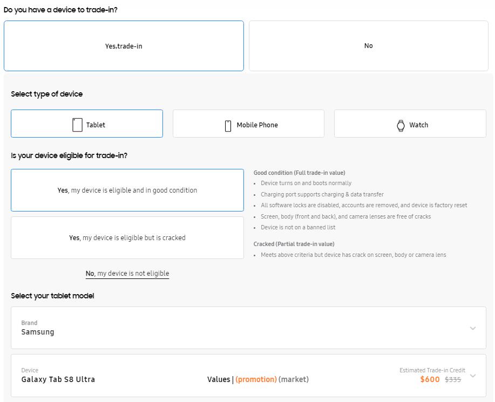Viewport: 495px width, 402px height.
Task: Click the strikethrough $335 market price
Action: pos(452,379)
